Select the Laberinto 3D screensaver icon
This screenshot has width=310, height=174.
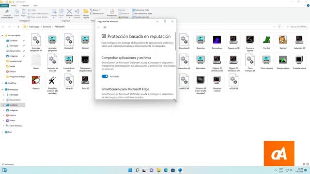point(299,40)
